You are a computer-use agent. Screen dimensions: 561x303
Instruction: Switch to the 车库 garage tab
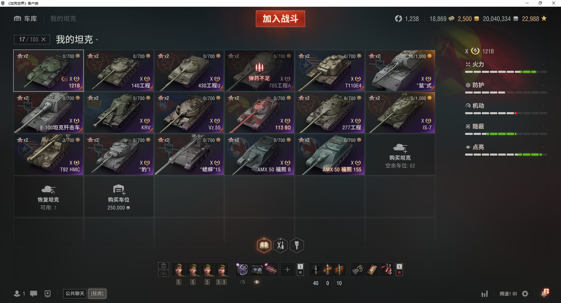pos(25,19)
